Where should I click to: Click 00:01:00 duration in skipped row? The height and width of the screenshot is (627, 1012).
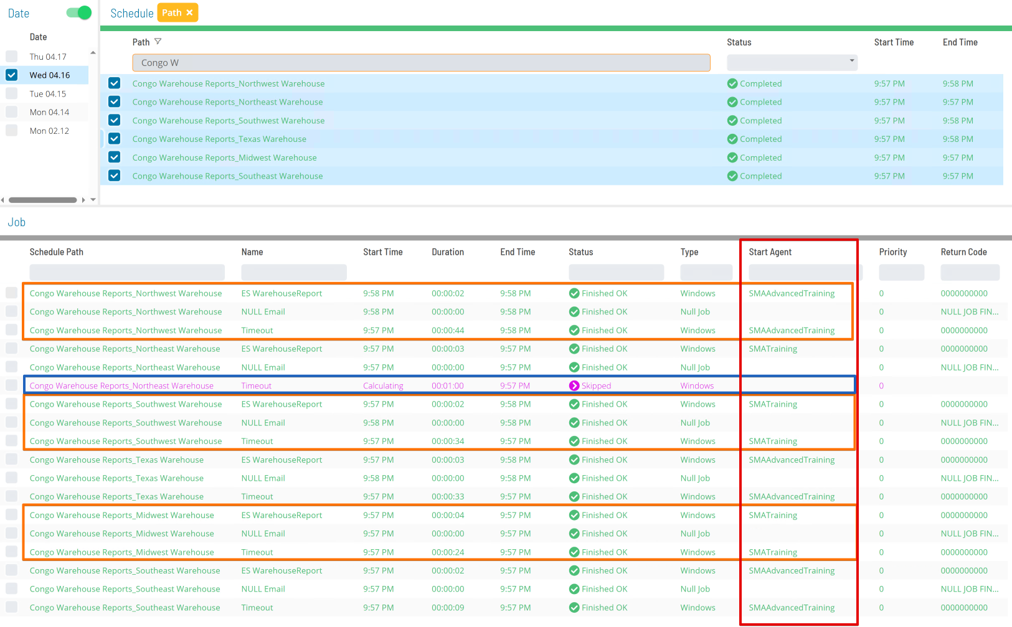point(448,386)
